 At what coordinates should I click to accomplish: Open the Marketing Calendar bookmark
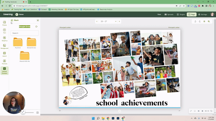[56, 9]
